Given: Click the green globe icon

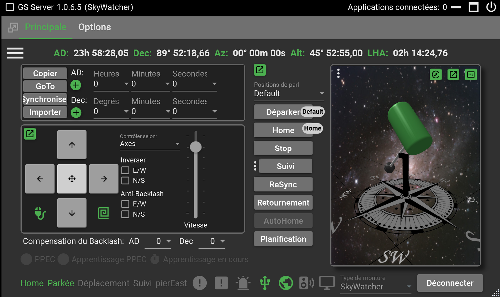Looking at the screenshot, I should [x=286, y=283].
